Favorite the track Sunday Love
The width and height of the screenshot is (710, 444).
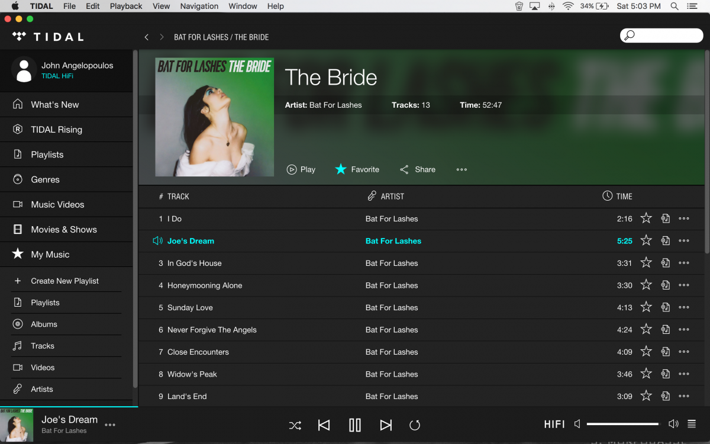click(646, 307)
